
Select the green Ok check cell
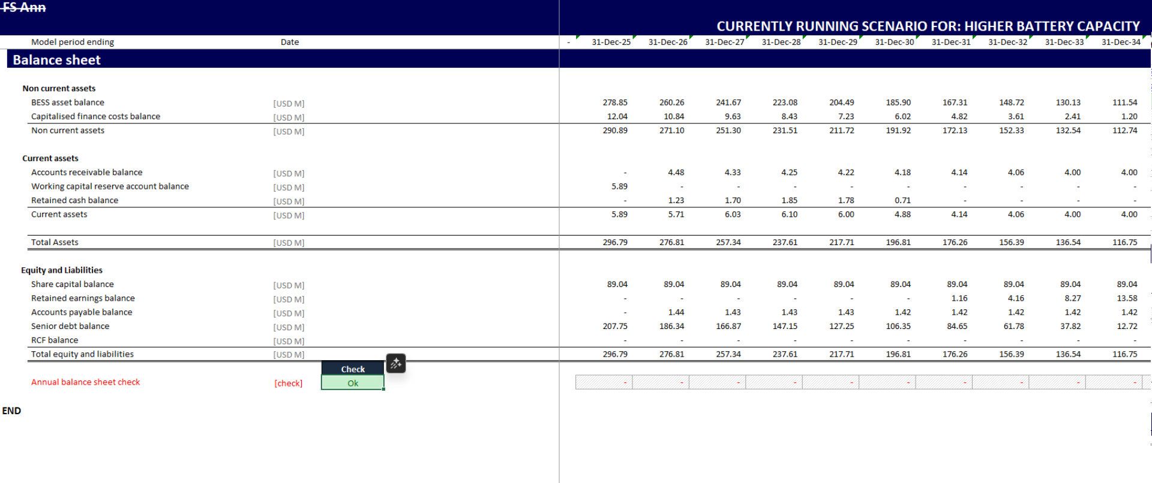point(353,383)
